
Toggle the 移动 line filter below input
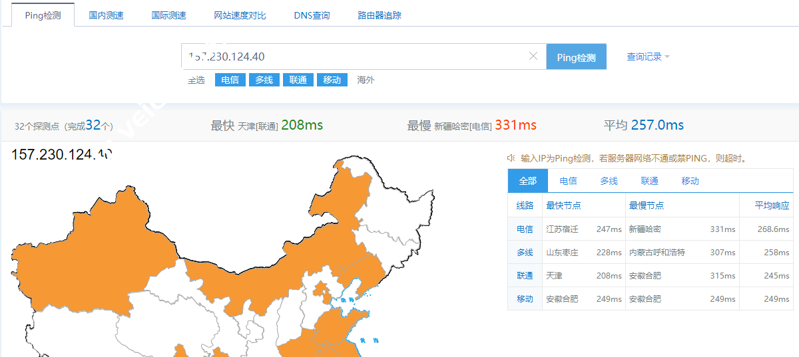click(332, 80)
